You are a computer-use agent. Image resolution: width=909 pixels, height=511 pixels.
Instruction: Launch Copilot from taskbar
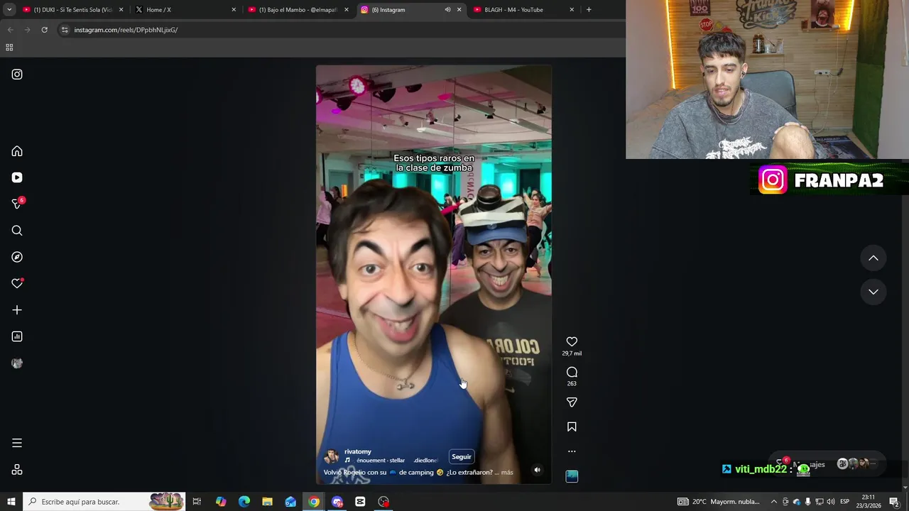pyautogui.click(x=221, y=502)
